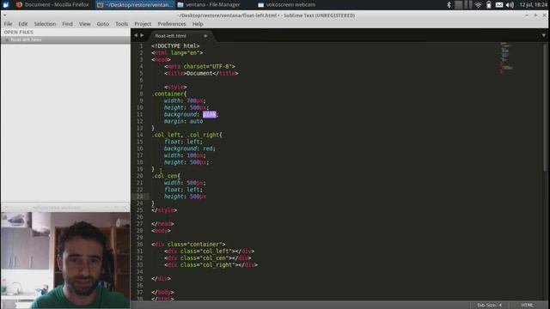The width and height of the screenshot is (550, 309).
Task: Click the title Document line
Action: coord(201,73)
